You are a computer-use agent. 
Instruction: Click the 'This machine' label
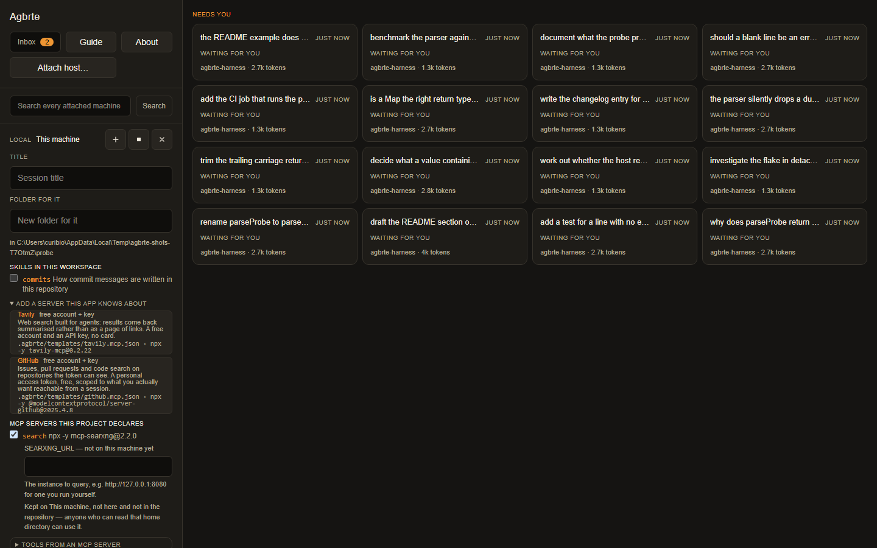58,139
